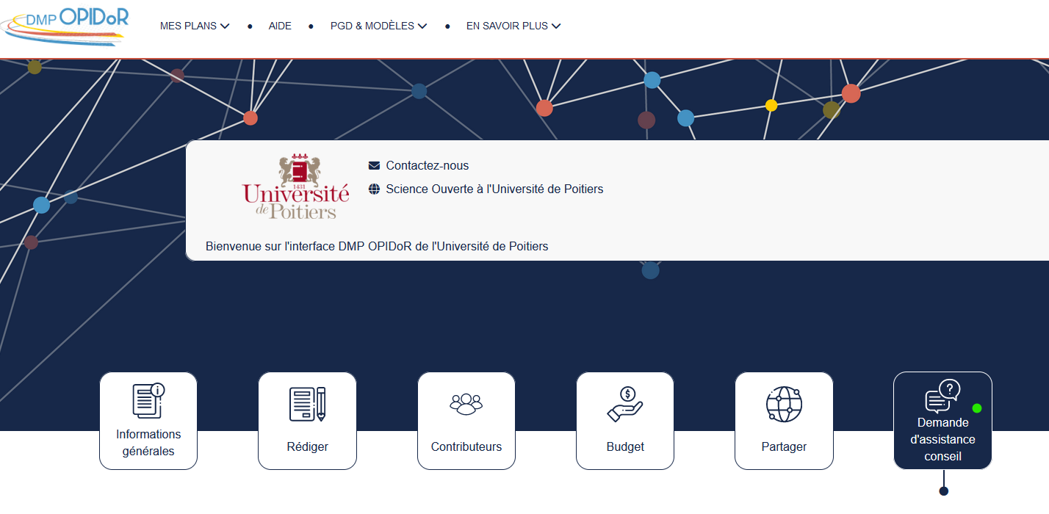Expand the MES PLANS chevron arrow

click(225, 26)
